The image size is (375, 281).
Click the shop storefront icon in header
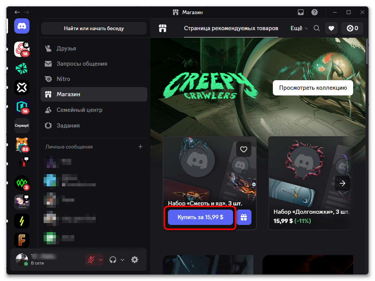point(163,28)
